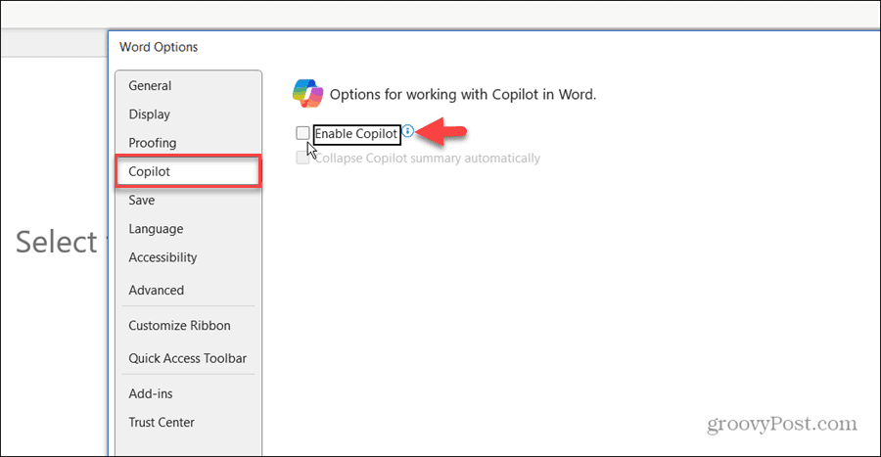Toggle Collapse Copilot summary automatically checkbox
Image resolution: width=881 pixels, height=457 pixels.
[x=302, y=158]
